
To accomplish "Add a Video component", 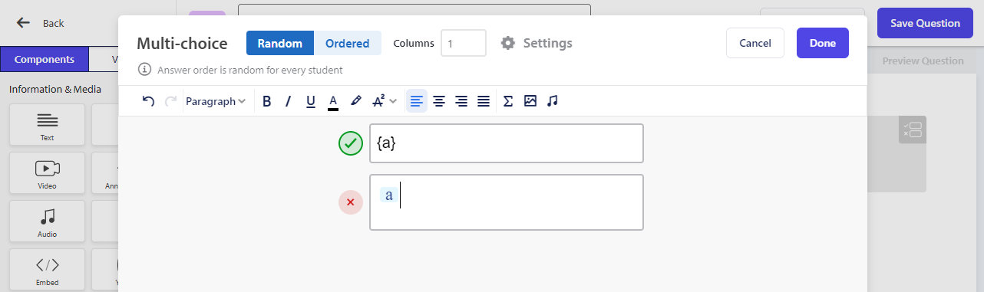I will (x=48, y=173).
